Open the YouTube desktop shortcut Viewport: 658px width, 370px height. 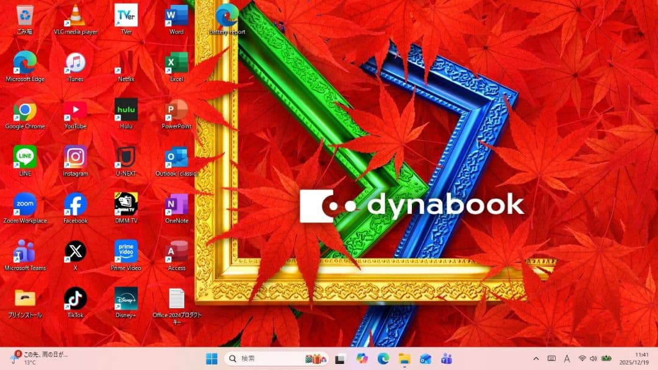pyautogui.click(x=76, y=113)
